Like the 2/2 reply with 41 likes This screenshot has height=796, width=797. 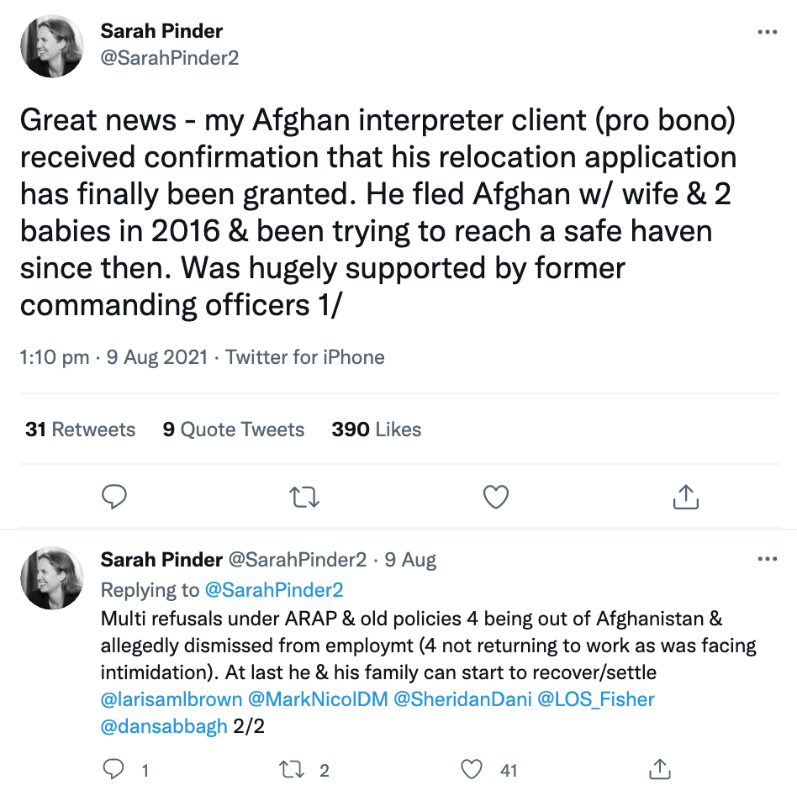(x=471, y=770)
